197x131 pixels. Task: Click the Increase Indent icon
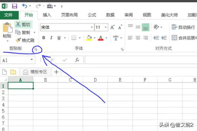164,38
